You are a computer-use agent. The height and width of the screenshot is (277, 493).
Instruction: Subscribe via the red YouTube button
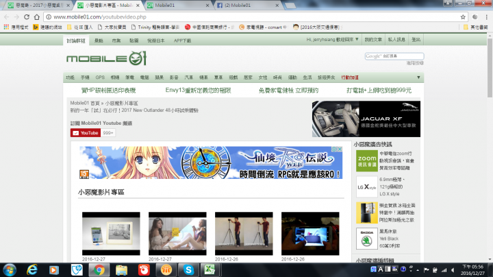point(86,133)
